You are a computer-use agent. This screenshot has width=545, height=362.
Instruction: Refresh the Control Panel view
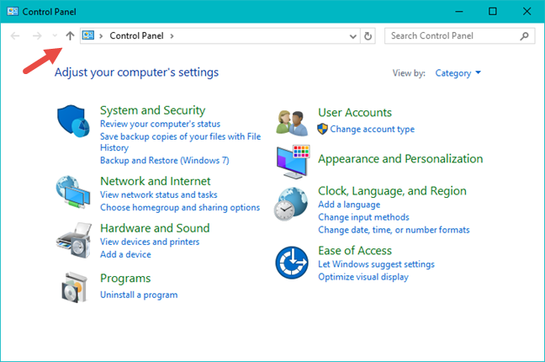tap(368, 36)
